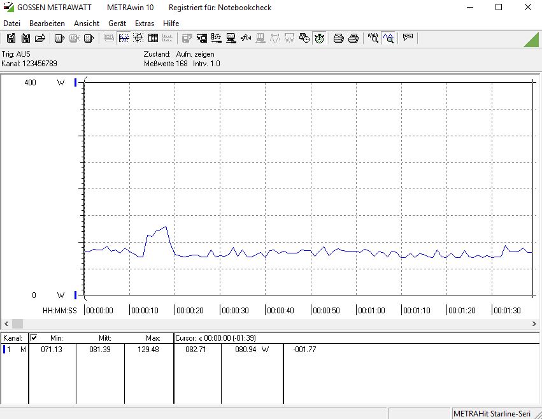Click the first floppy-disk save icon
This screenshot has width=542, height=419.
(x=11, y=38)
